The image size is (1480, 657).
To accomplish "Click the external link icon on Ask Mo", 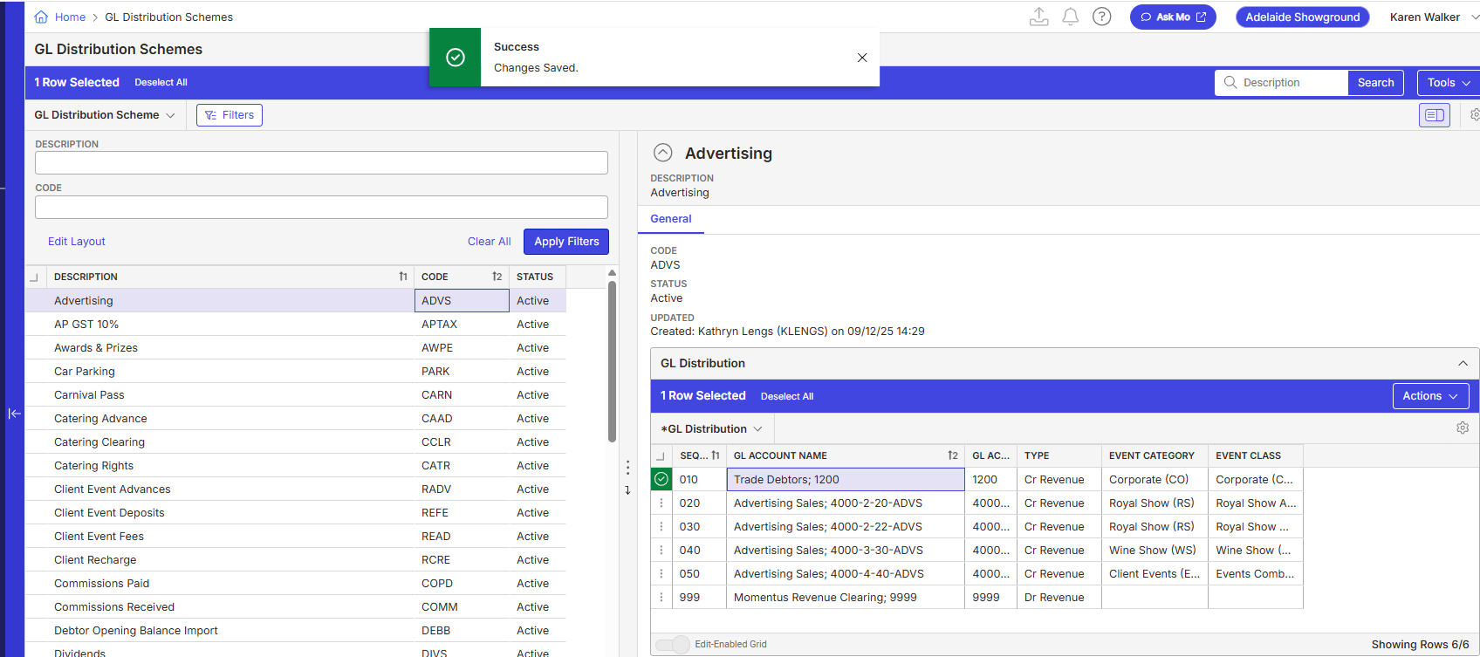I will coord(1202,17).
